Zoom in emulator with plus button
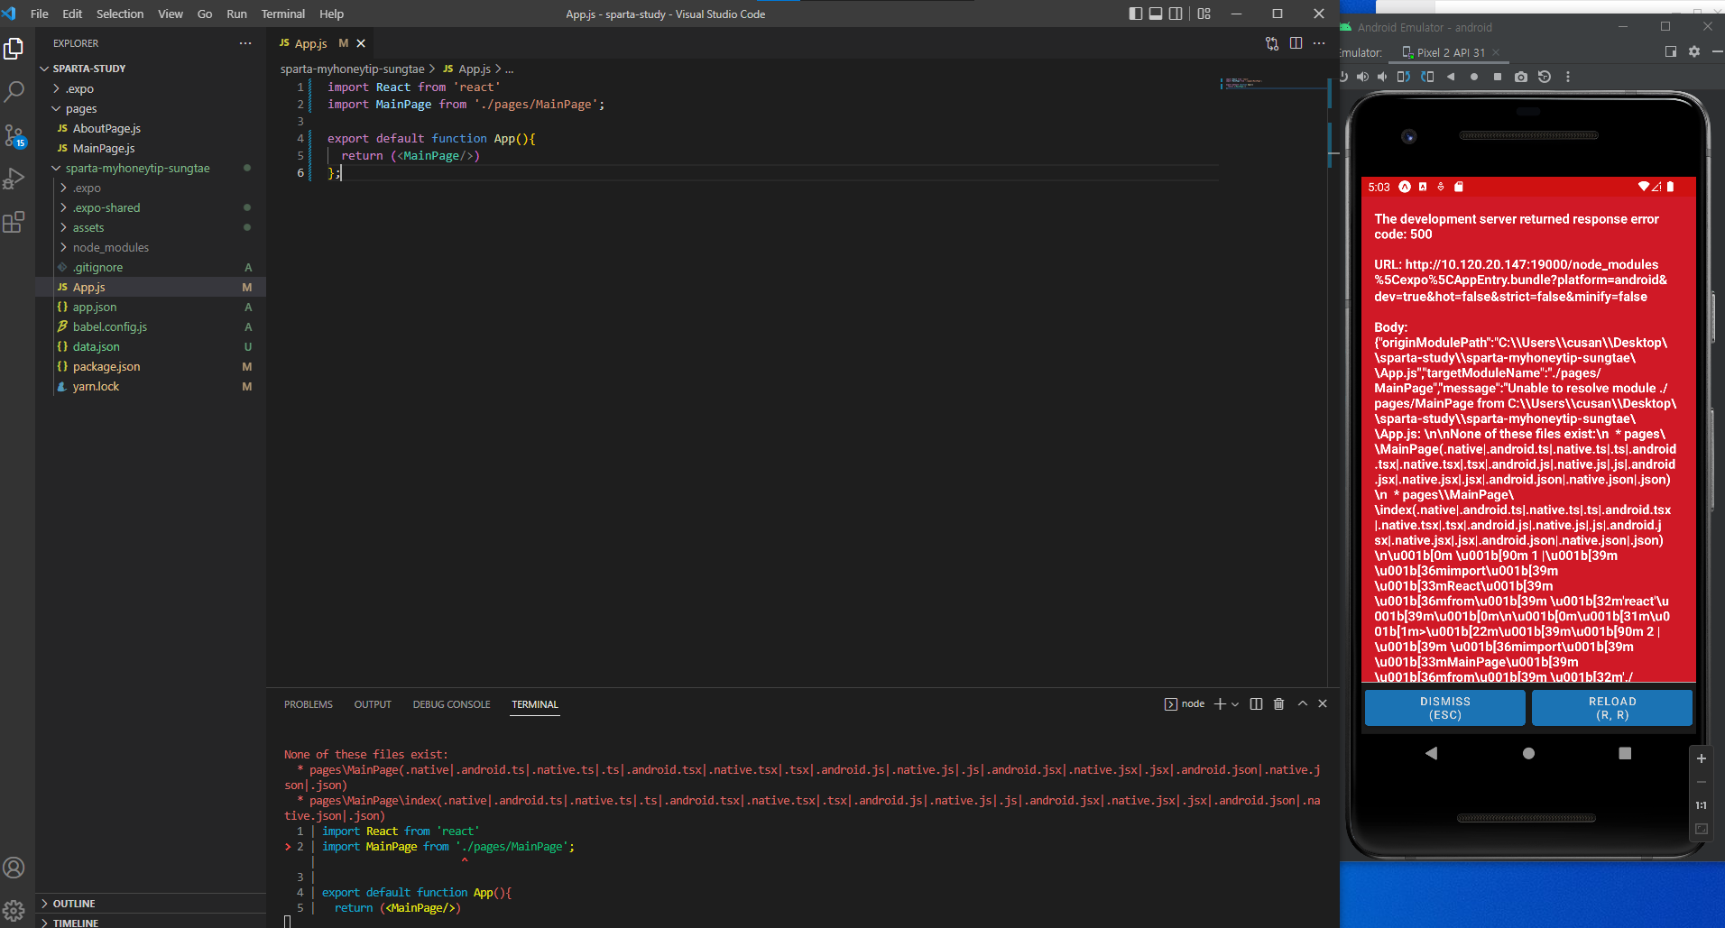This screenshot has width=1725, height=928. tap(1702, 758)
